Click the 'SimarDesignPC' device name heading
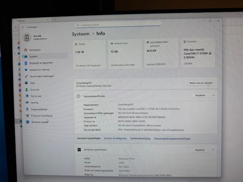243x182 pixels. [x=84, y=83]
